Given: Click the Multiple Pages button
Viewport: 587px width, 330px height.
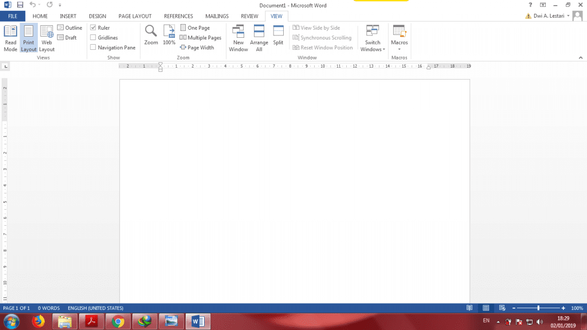Looking at the screenshot, I should (x=201, y=38).
